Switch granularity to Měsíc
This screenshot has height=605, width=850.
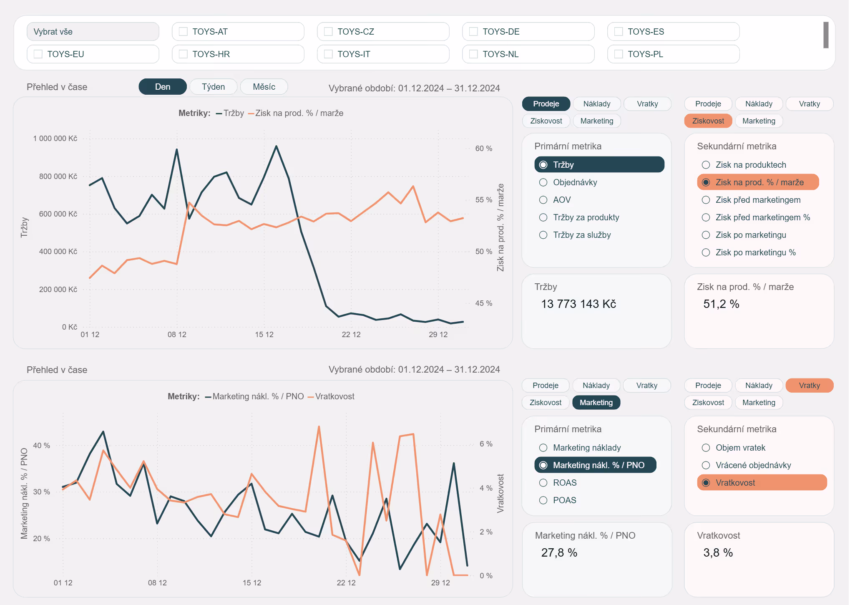point(264,87)
